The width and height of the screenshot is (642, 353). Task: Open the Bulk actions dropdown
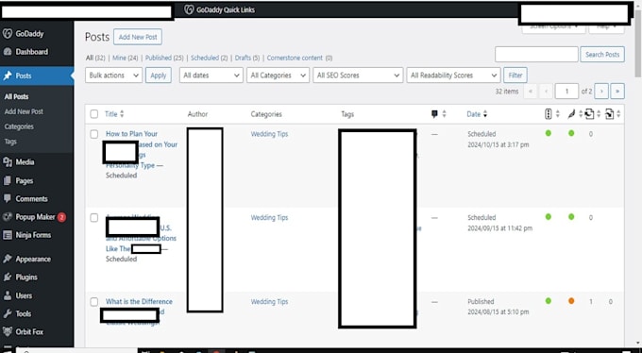click(x=114, y=76)
